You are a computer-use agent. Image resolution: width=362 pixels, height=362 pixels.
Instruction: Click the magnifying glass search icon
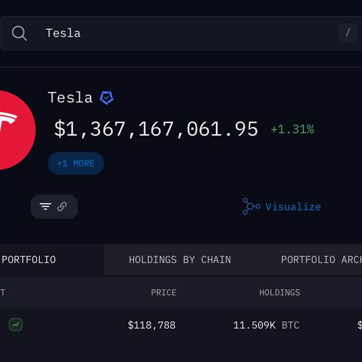pyautogui.click(x=19, y=33)
